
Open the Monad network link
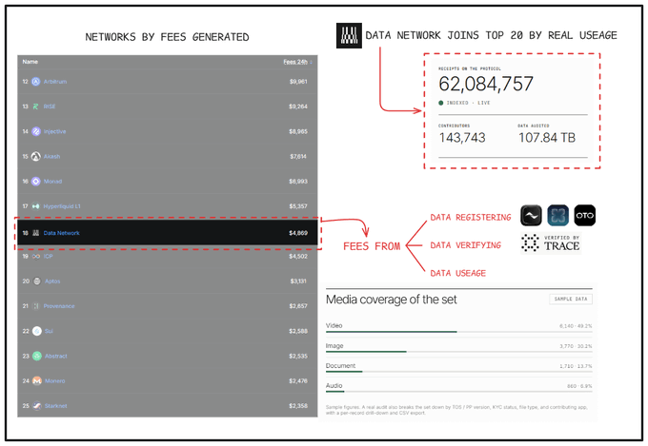52,181
